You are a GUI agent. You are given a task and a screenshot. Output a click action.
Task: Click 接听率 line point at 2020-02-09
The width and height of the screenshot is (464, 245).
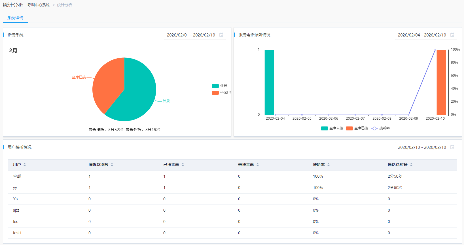tap(409, 115)
